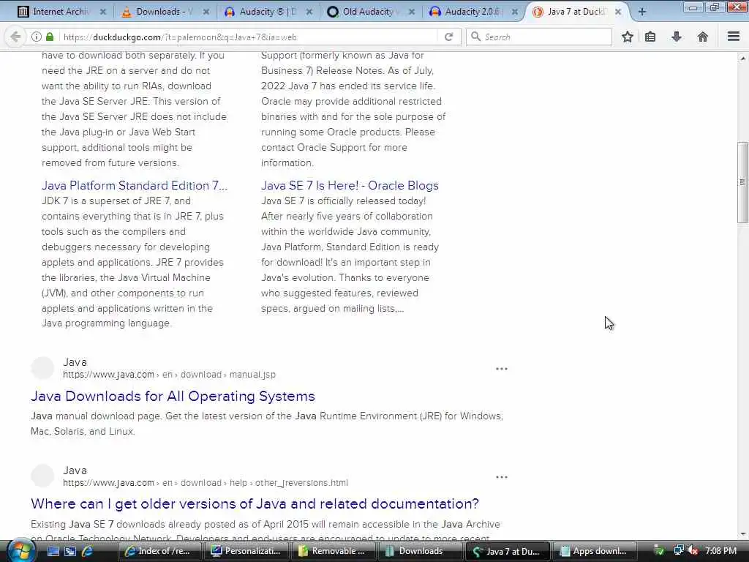Open the bookmarks list icon
Screen dimensions: 749x562
[x=650, y=37]
